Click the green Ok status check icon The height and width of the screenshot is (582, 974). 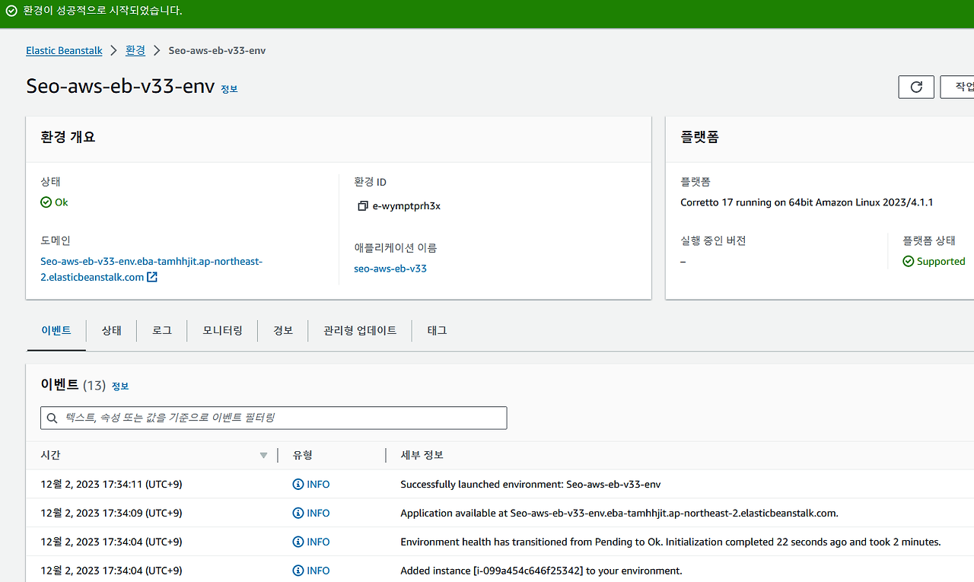click(46, 202)
